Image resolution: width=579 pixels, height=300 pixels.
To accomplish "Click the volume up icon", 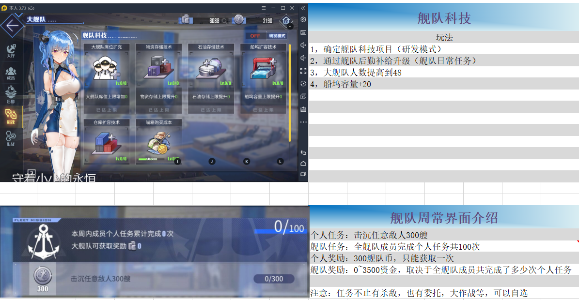I will point(303,45).
